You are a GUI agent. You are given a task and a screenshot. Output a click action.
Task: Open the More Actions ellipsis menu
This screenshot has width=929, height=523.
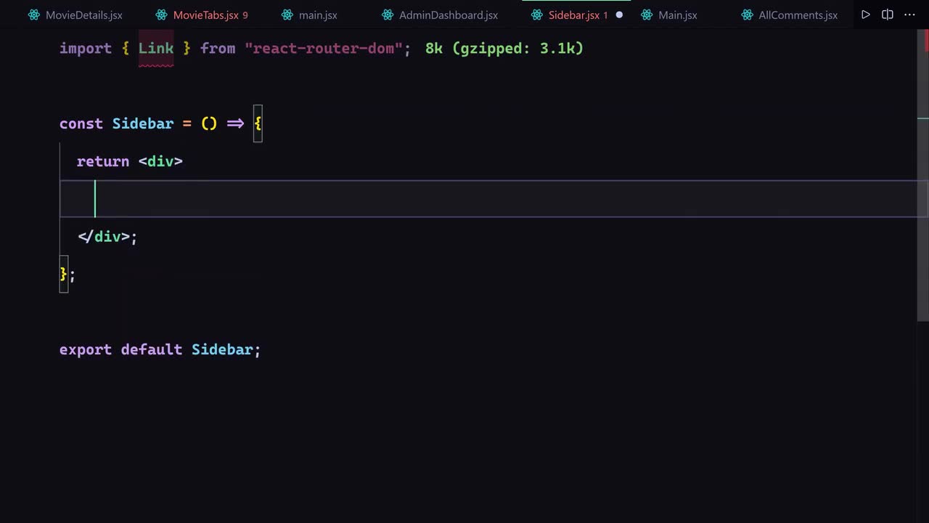pos(909,15)
